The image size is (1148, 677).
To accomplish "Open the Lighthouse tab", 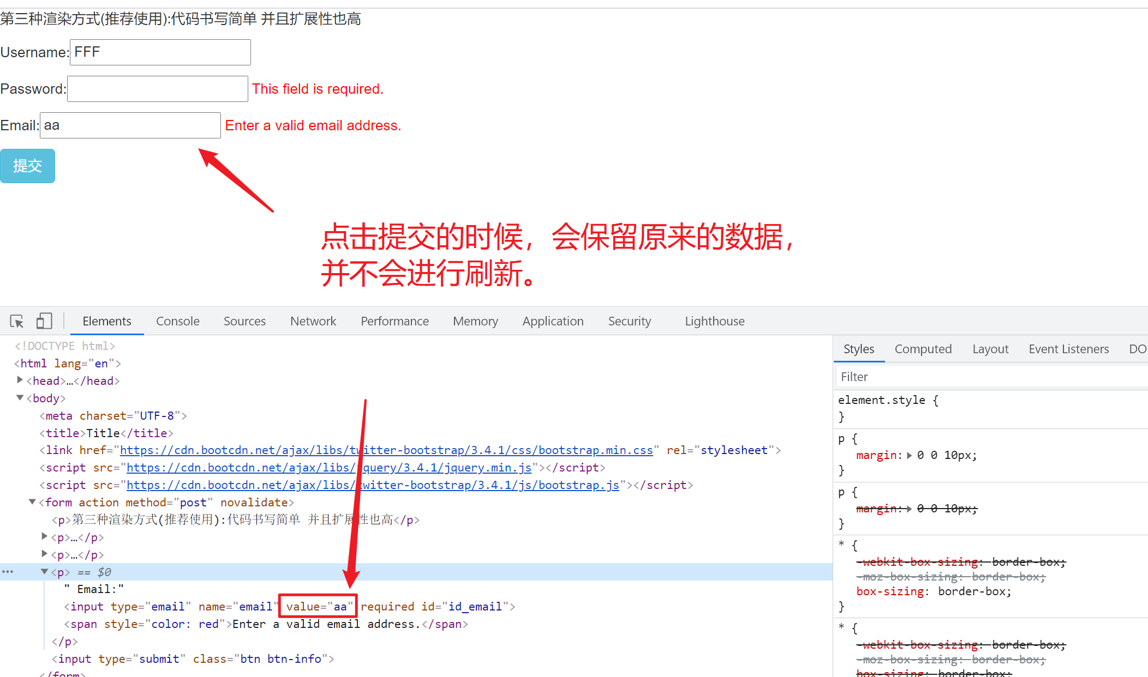I will 714,321.
